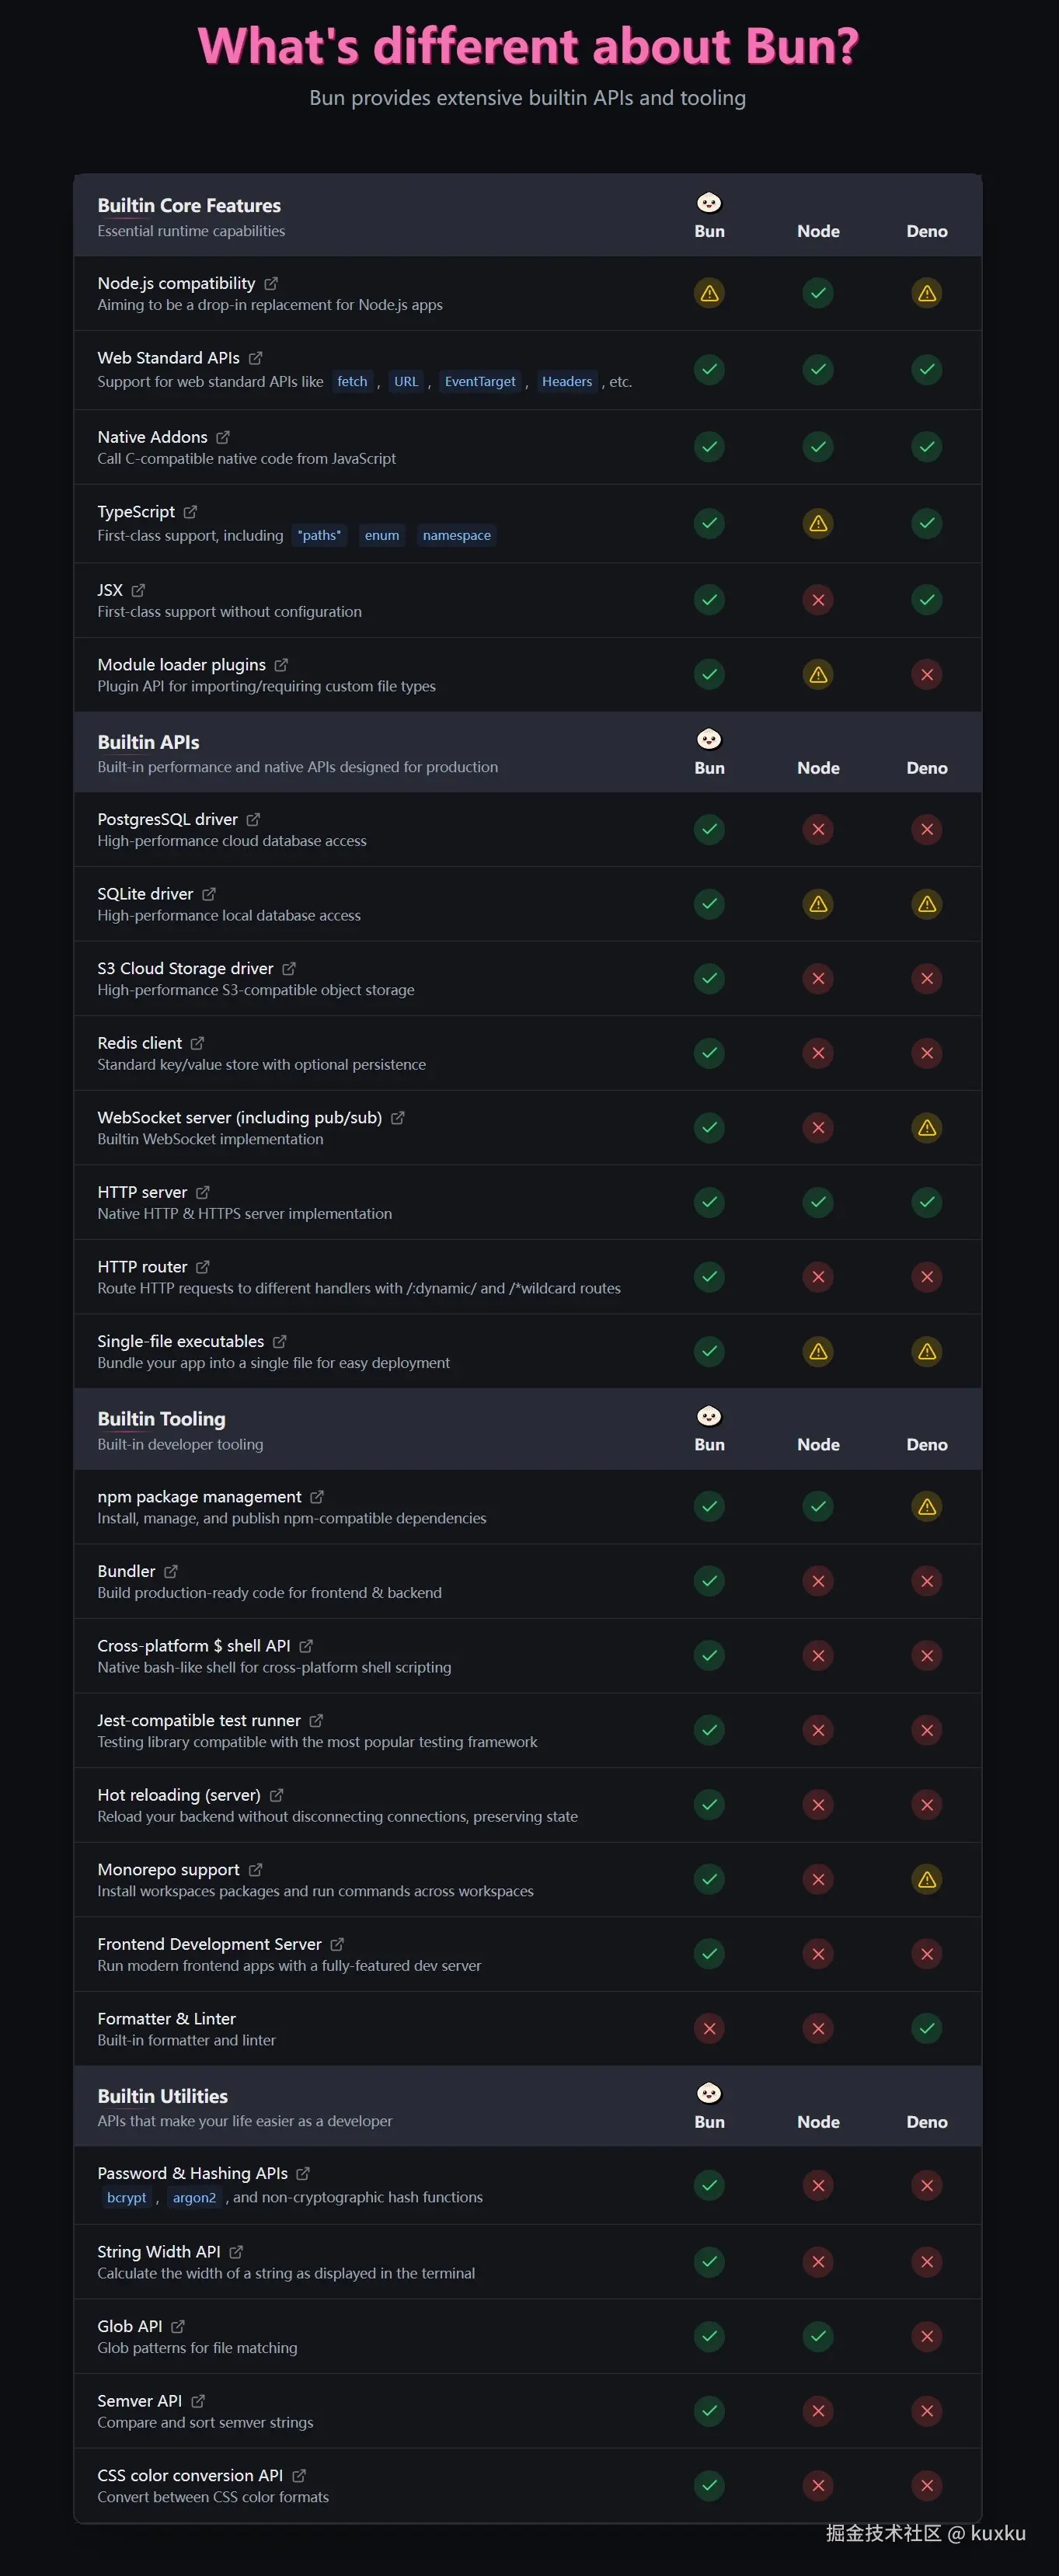Click Bun's red X in Formatter & Linter row
Viewport: 1059px width, 2576px height.
[x=709, y=2029]
